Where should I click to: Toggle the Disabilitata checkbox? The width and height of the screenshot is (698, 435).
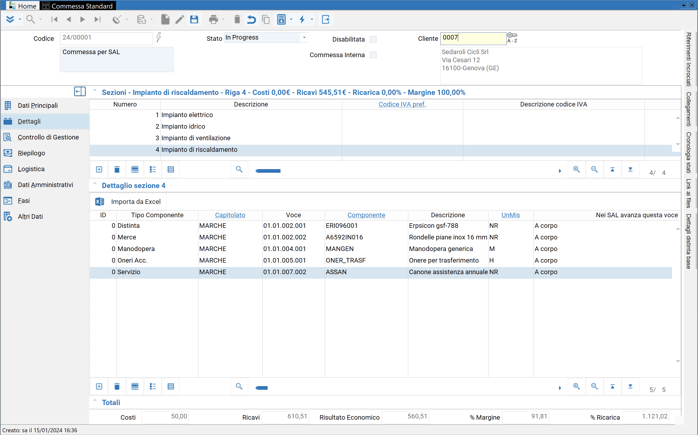pos(373,39)
